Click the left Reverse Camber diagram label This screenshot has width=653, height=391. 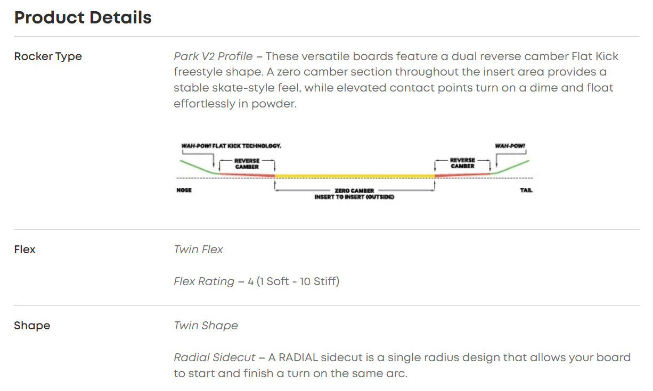point(247,163)
